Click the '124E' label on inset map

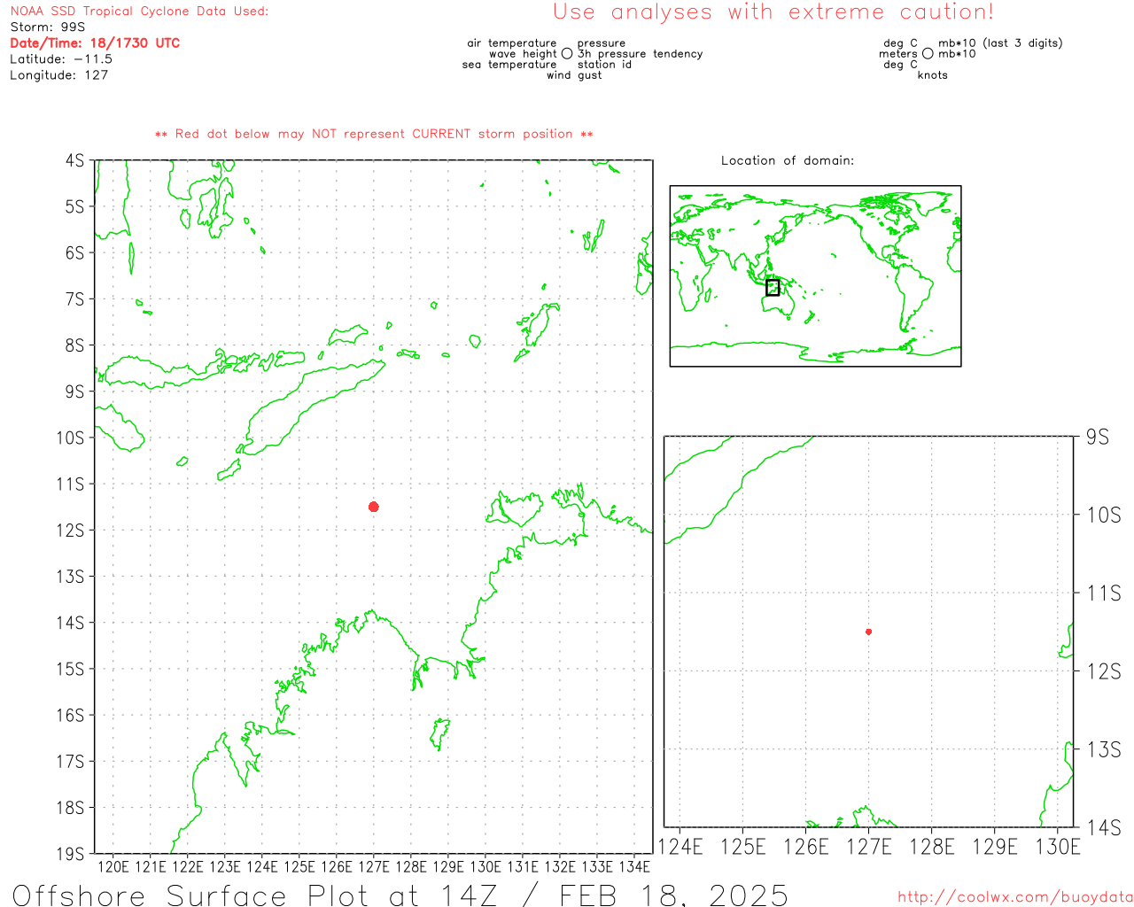(x=680, y=847)
